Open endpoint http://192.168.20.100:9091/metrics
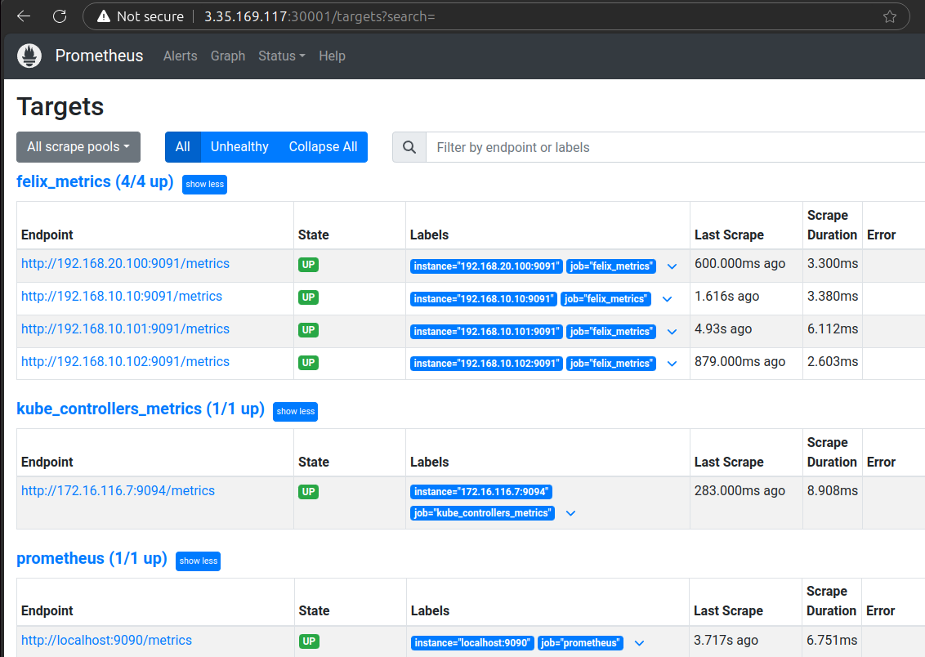925x657 pixels. point(125,264)
